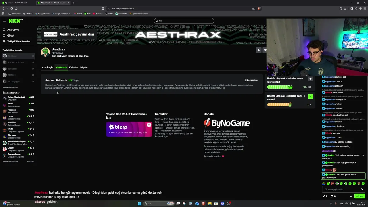The width and height of the screenshot is (368, 207).
Task: Click the KICK logo
Action: 15,21
